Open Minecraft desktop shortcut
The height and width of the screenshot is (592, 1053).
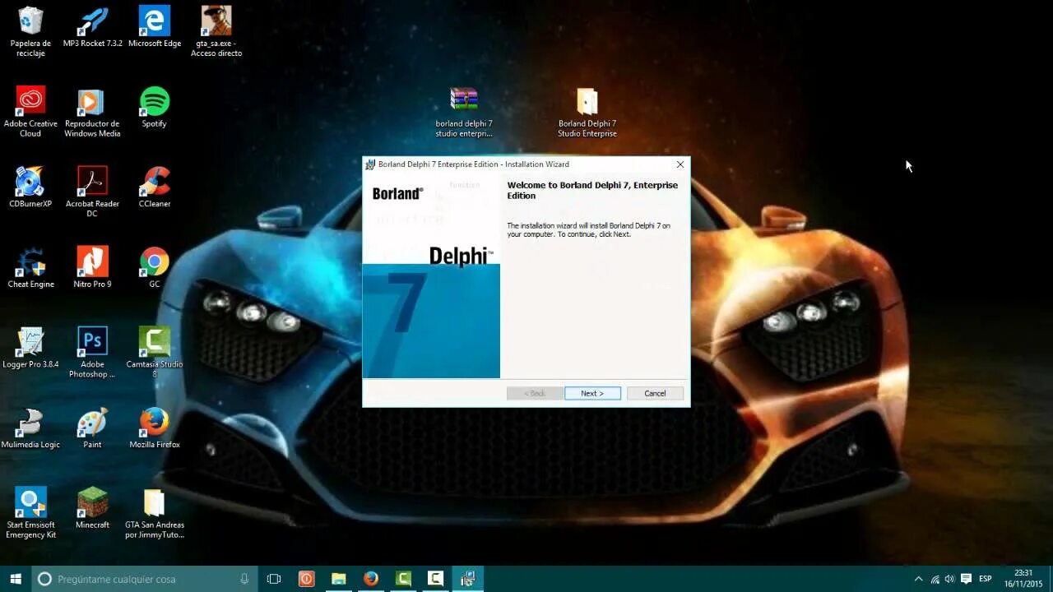92,508
